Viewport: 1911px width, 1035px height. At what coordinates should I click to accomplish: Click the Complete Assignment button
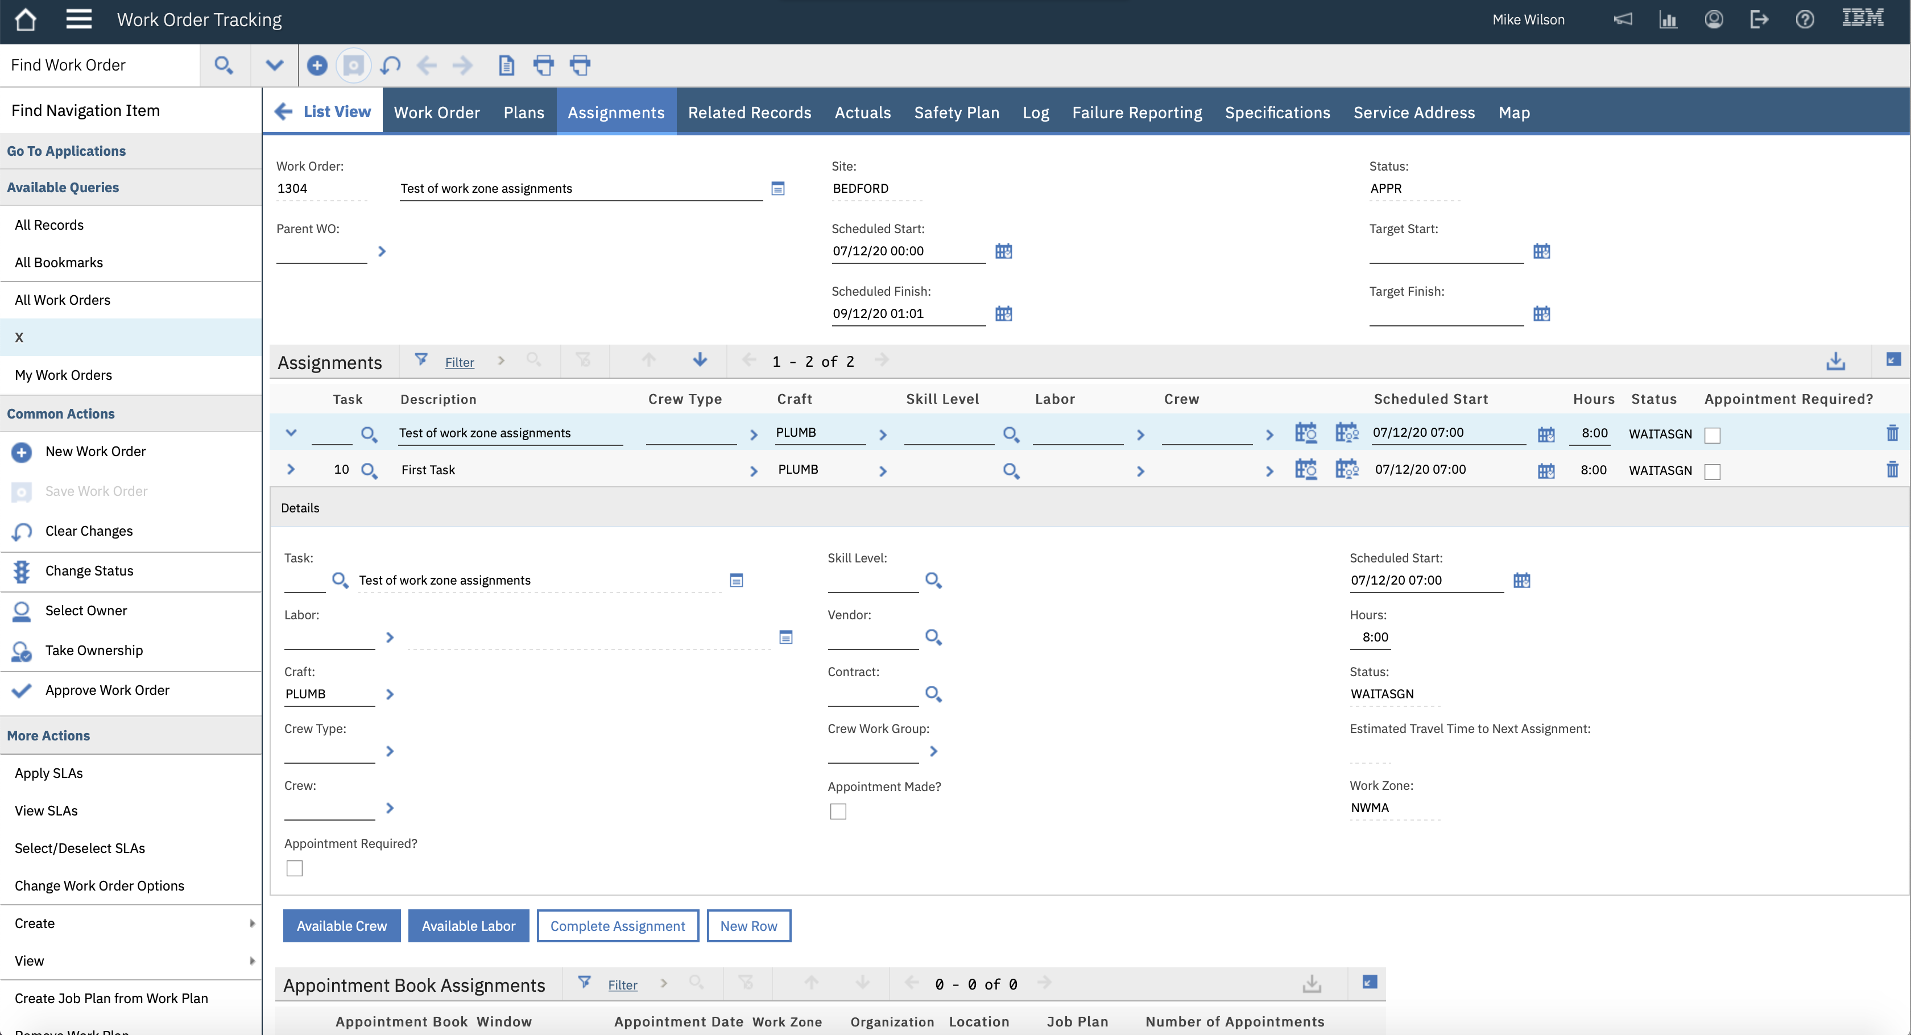click(617, 925)
